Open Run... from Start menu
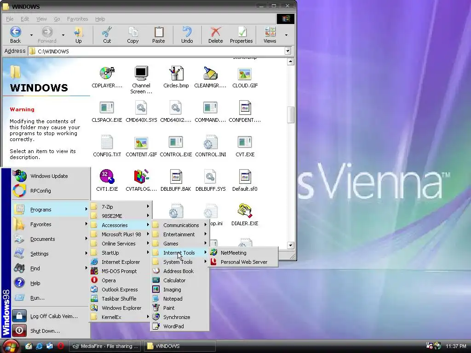 pos(51,298)
